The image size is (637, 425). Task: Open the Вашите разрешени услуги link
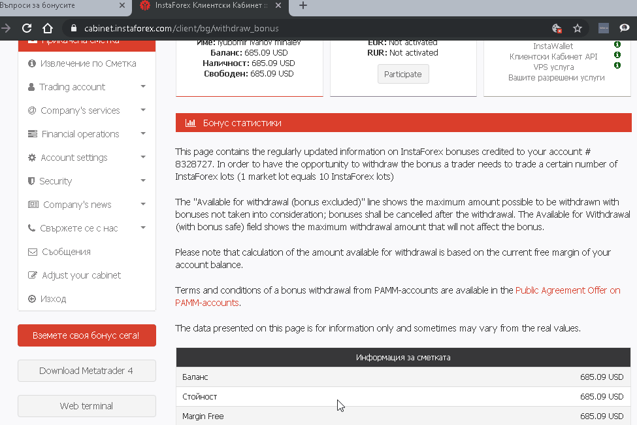coord(556,78)
